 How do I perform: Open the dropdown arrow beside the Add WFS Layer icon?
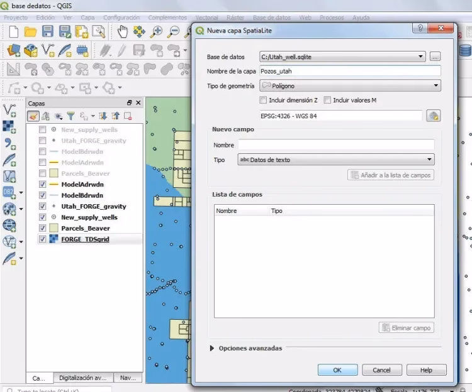21,241
